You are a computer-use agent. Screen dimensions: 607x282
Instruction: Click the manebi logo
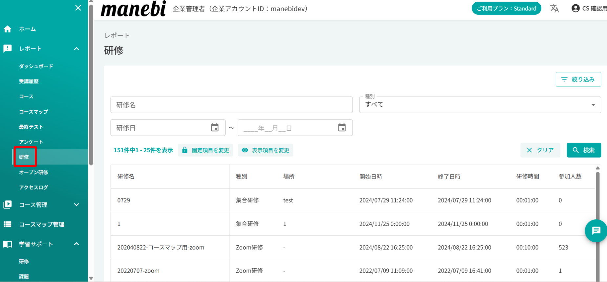[133, 9]
